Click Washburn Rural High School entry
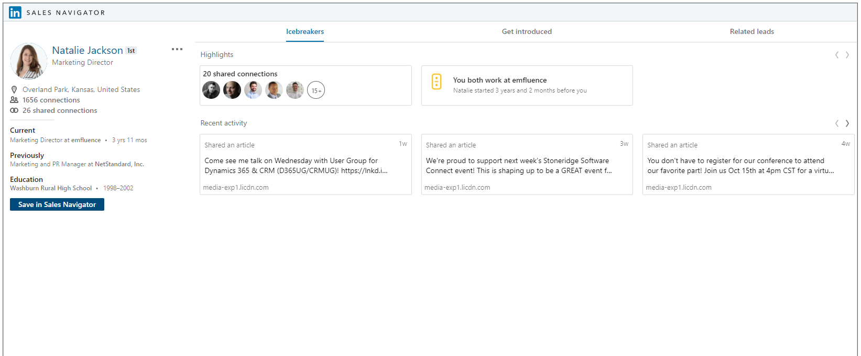This screenshot has width=861, height=356. pos(51,188)
